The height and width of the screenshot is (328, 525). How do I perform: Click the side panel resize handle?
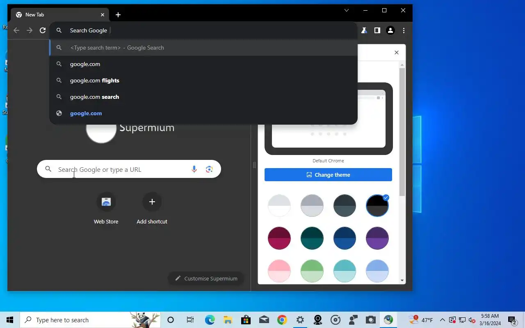click(254, 165)
